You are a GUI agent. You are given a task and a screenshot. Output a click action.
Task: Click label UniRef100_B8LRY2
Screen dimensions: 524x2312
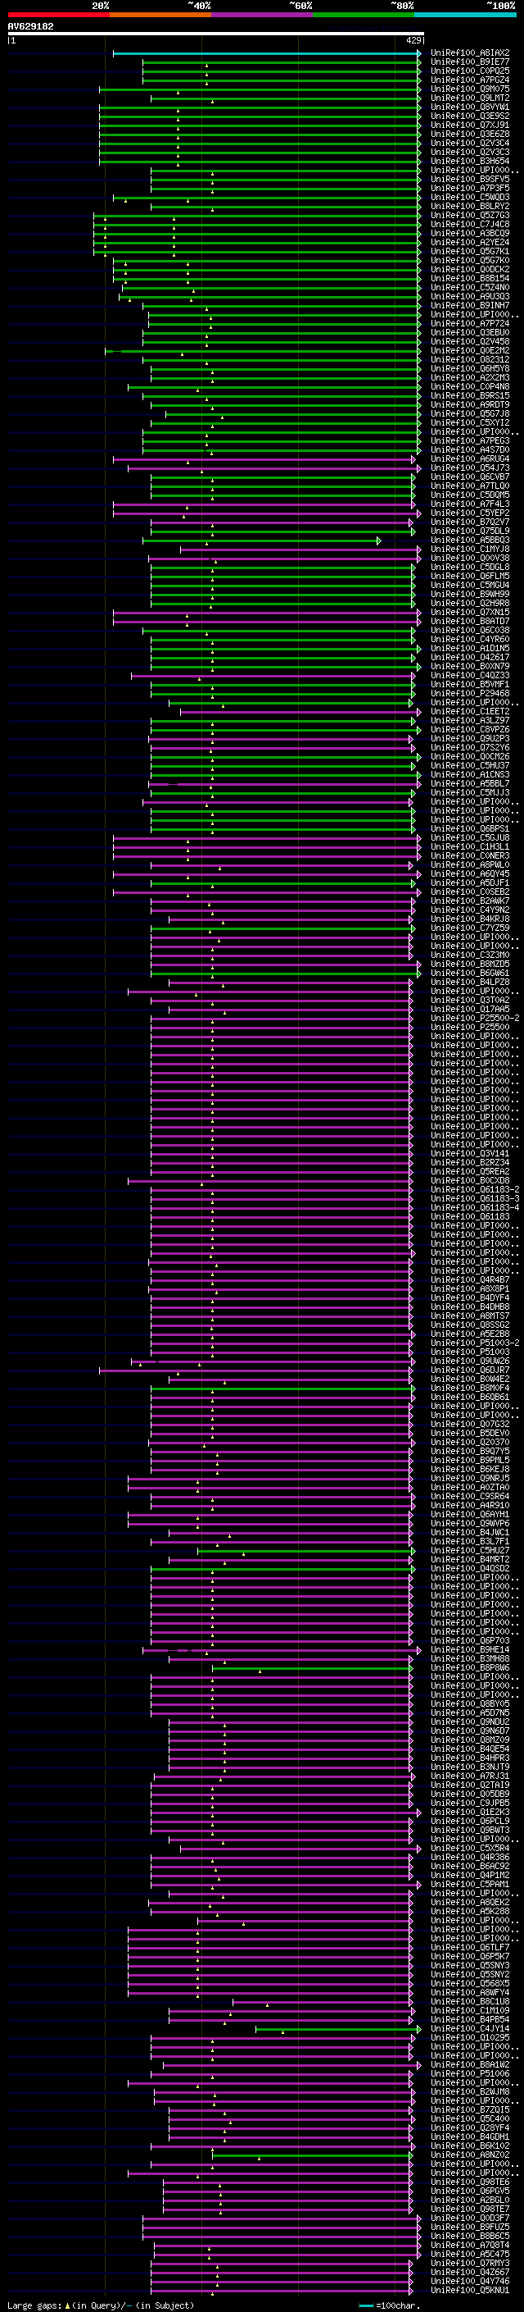(x=469, y=207)
